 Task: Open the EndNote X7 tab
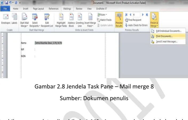pyautogui.click(x=101, y=9)
